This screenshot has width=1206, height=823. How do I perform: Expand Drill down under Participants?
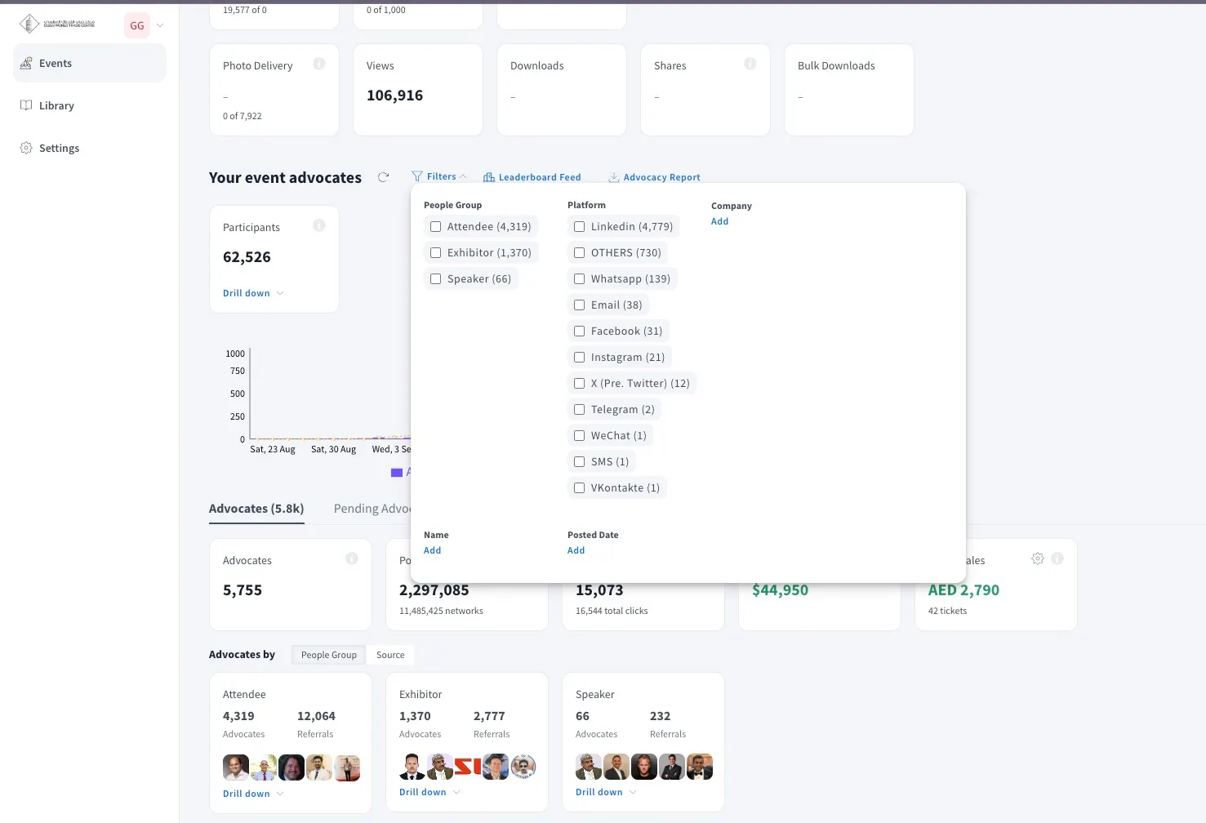pos(252,293)
